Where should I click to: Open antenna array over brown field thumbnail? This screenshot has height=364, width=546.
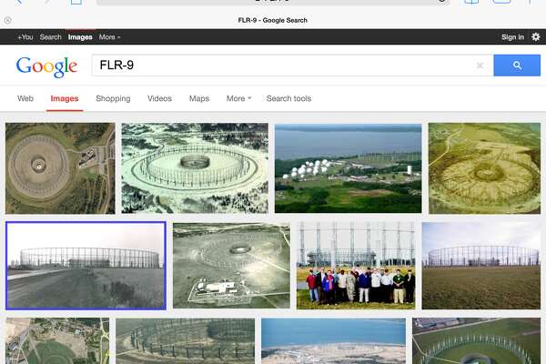(481, 266)
